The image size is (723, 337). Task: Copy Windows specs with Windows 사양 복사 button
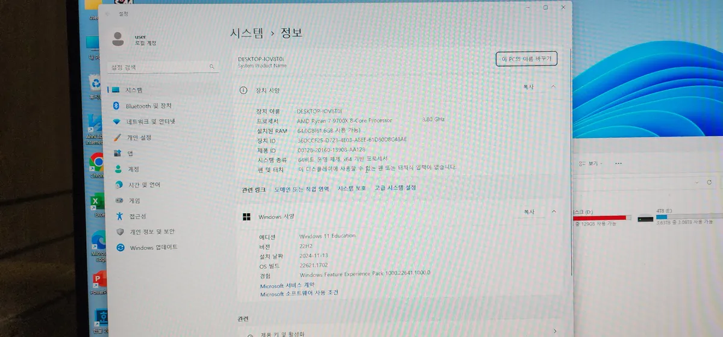coord(529,212)
